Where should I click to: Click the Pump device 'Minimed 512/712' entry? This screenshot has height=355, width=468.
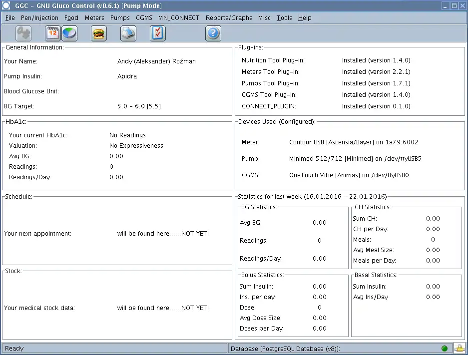tap(355, 159)
